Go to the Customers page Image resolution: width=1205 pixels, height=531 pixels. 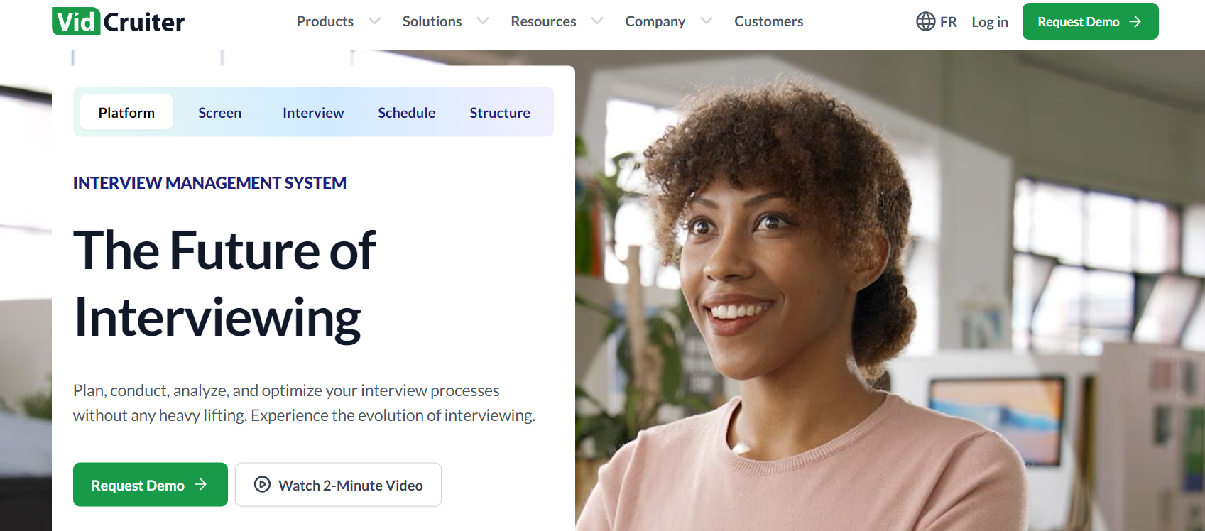pos(768,21)
